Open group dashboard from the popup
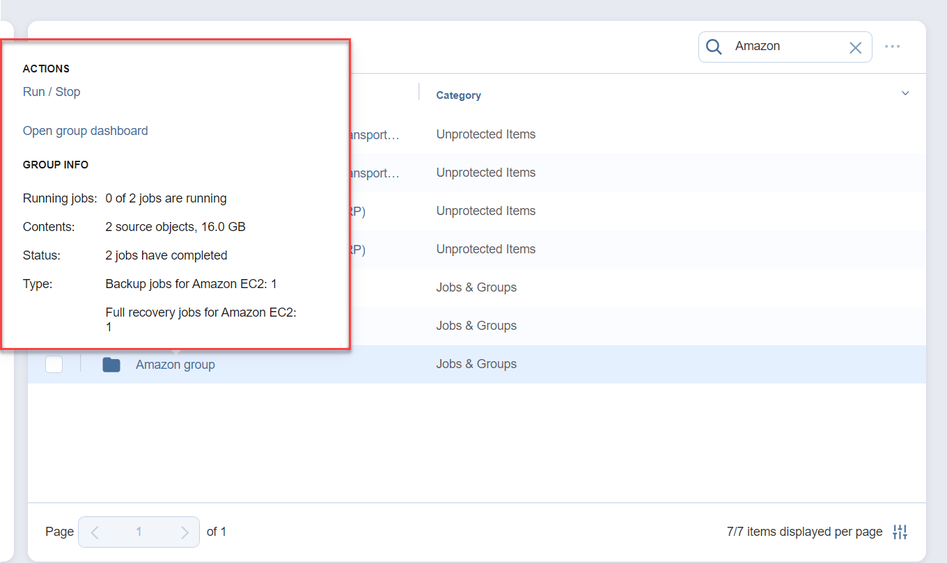Screen dimensions: 947x563 85,131
